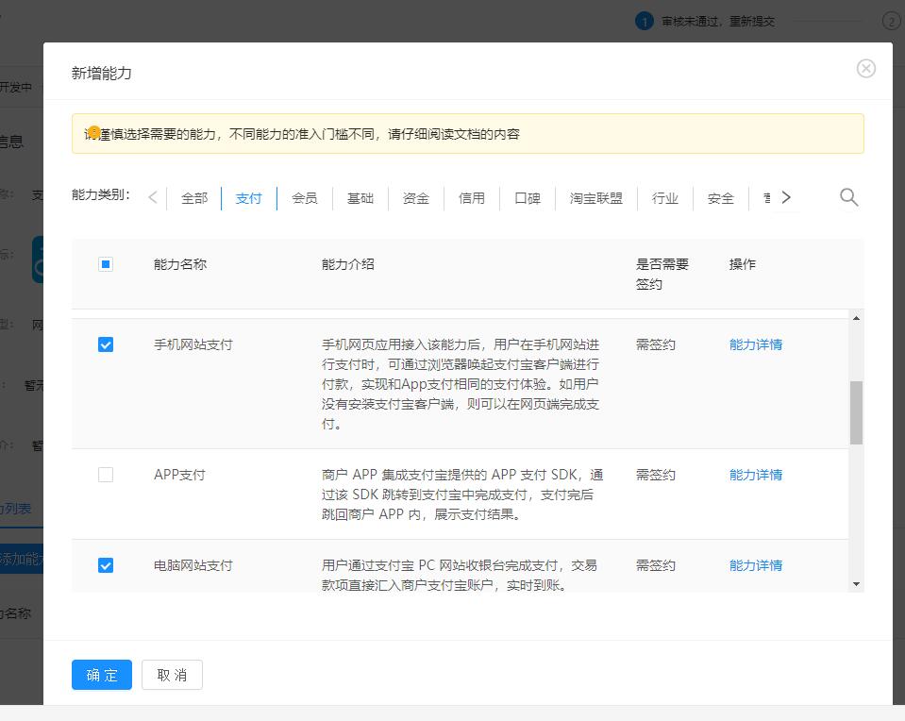This screenshot has width=905, height=721.
Task: Open 能力详情 link for 电脑网站支付
Action: pyautogui.click(x=756, y=565)
